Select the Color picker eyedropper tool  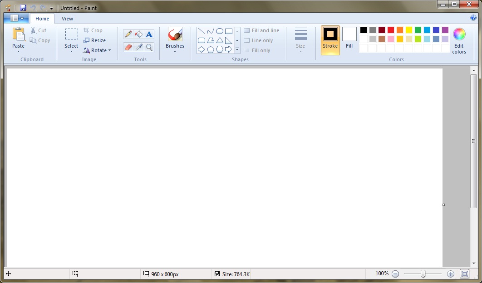138,47
